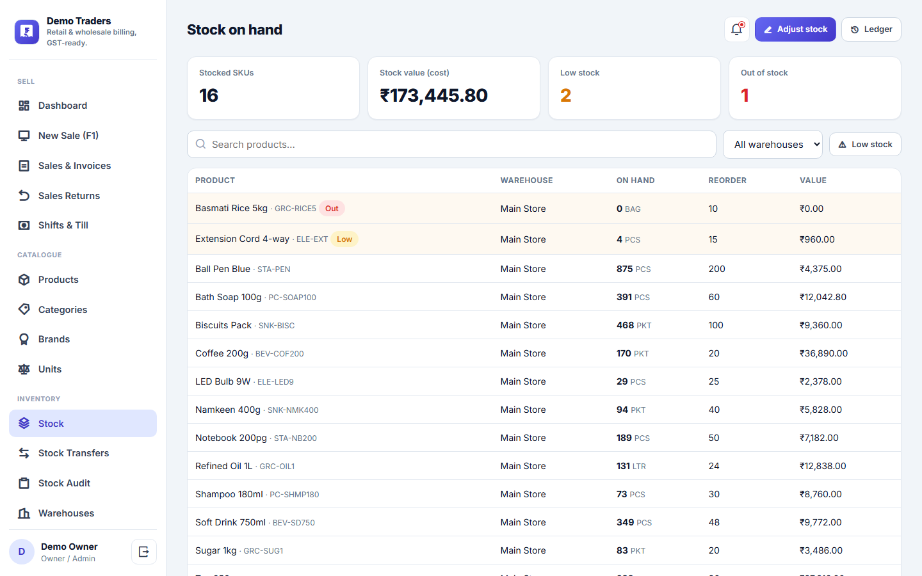Click the Sales & Invoices icon
The image size is (922, 576).
point(24,166)
